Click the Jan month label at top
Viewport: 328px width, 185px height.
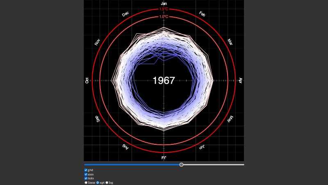(164, 3)
